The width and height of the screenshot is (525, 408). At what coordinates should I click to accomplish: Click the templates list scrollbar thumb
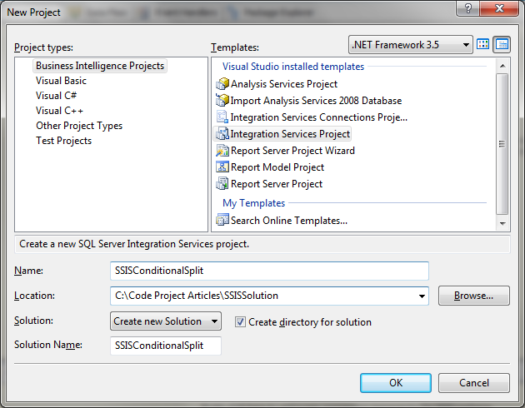point(502,144)
